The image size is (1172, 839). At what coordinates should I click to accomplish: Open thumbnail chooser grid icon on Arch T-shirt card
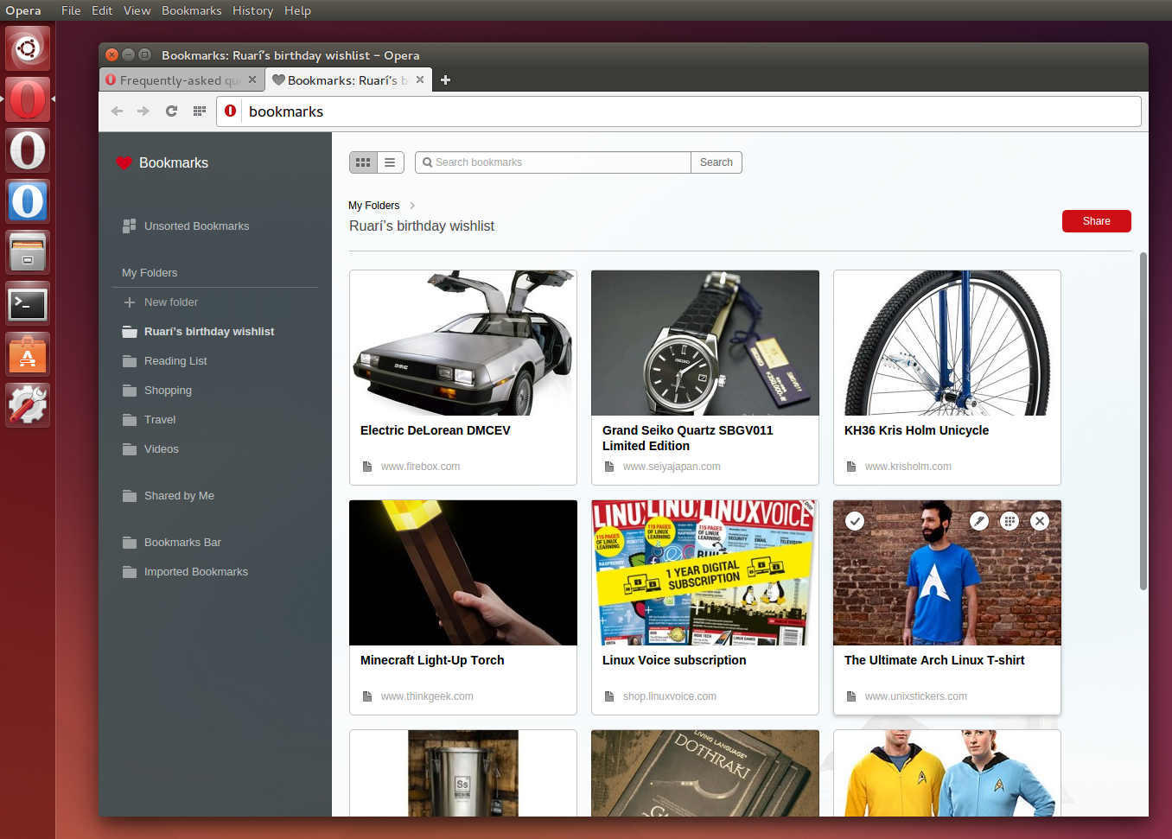pyautogui.click(x=1009, y=521)
